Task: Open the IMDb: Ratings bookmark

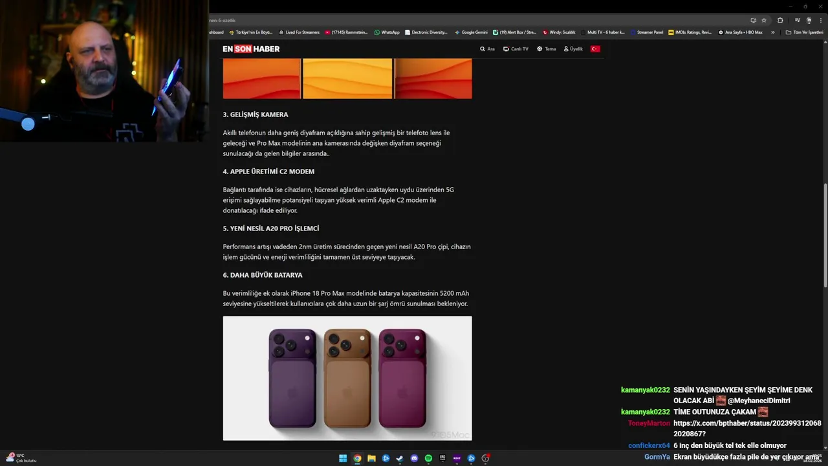Action: (x=690, y=32)
